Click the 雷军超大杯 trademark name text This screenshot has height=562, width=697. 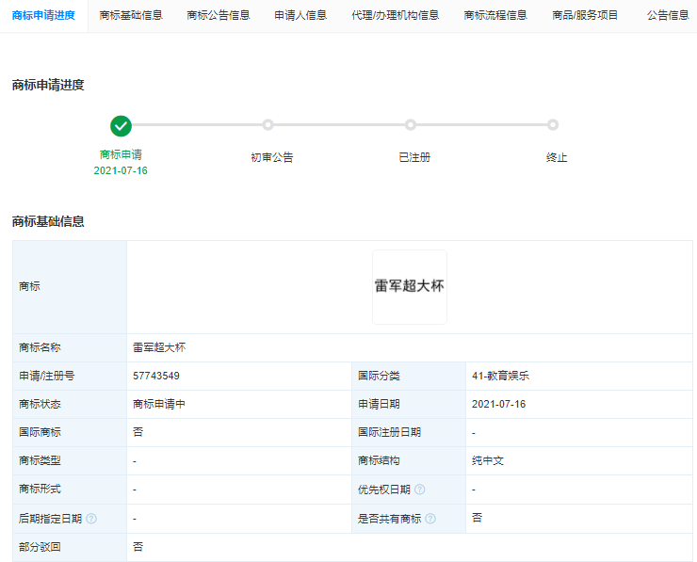click(159, 347)
